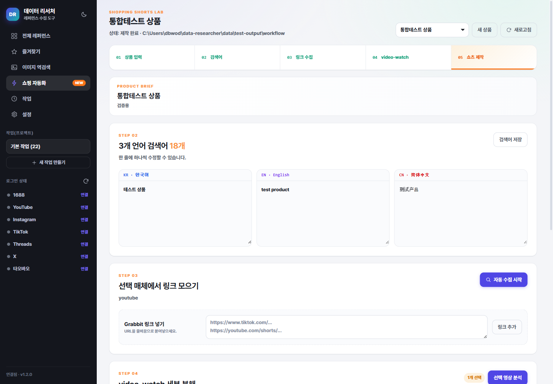
Task: Edit the Chinese keywords text area
Action: (x=461, y=214)
